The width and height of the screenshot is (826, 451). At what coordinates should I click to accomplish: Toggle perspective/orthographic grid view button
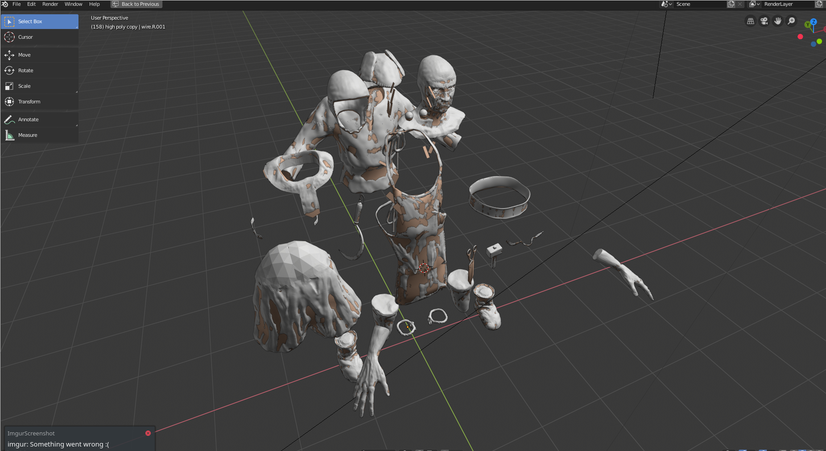coord(751,21)
